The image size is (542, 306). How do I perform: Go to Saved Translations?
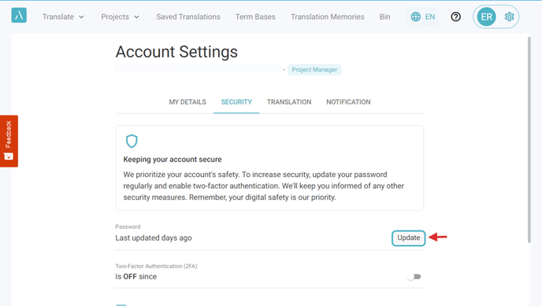coord(188,17)
